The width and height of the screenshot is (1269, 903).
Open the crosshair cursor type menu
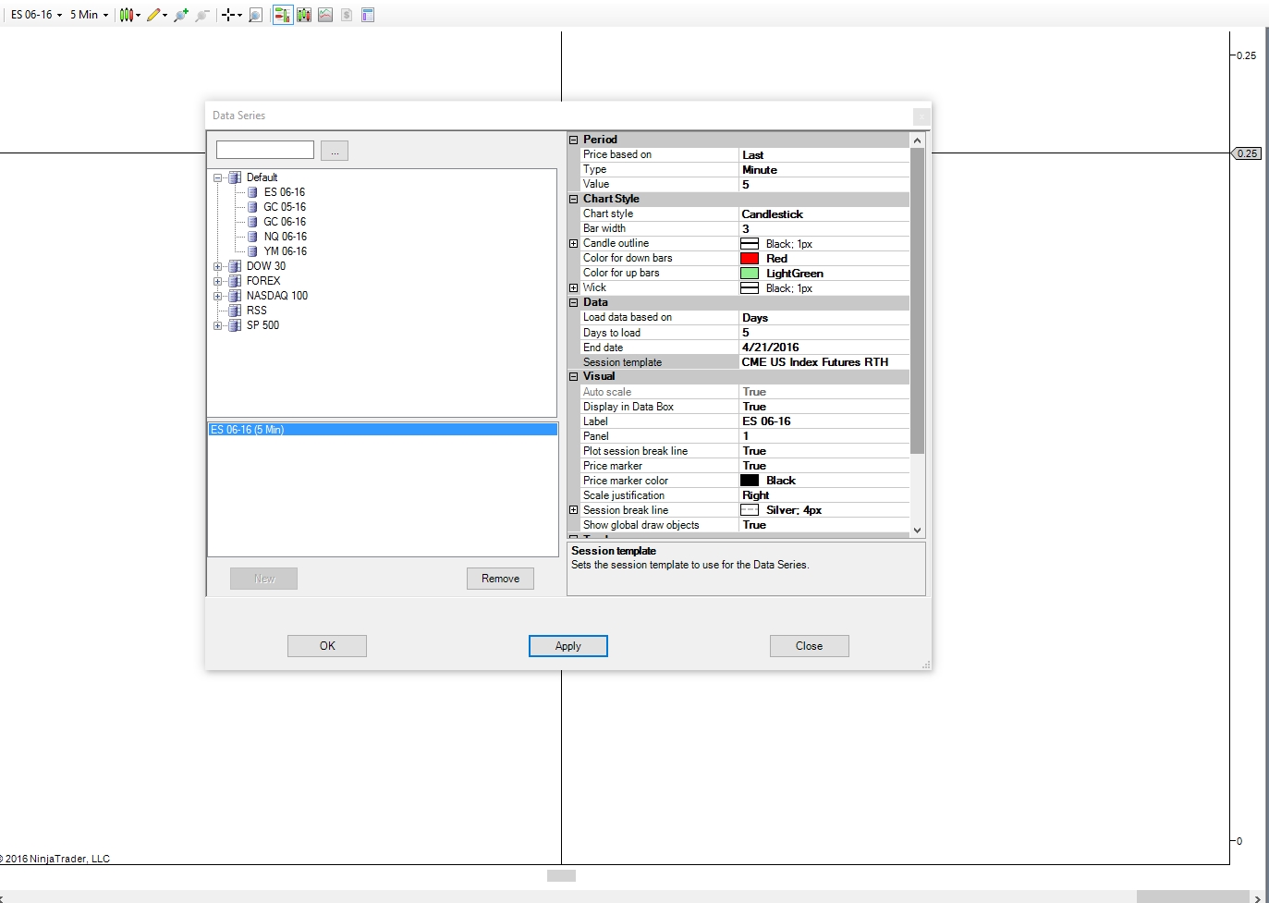click(232, 15)
